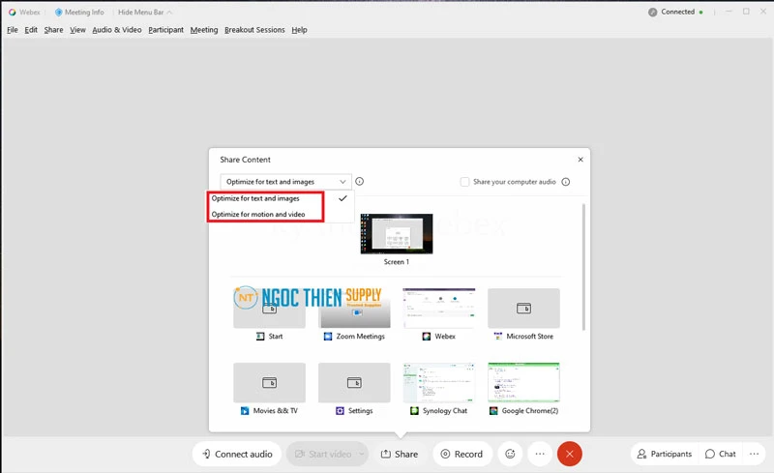Open the Help menu
Screen dimensions: 774x473
(x=299, y=30)
